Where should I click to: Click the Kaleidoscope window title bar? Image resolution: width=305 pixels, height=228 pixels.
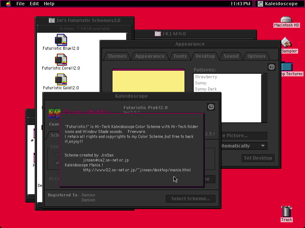[132, 96]
